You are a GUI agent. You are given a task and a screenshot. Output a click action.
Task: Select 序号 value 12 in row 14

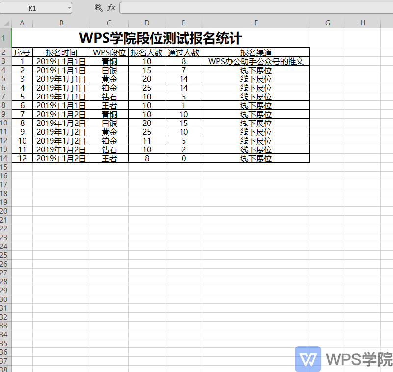[x=22, y=158]
